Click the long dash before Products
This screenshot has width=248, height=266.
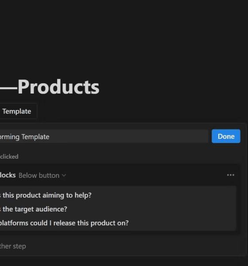[8, 88]
